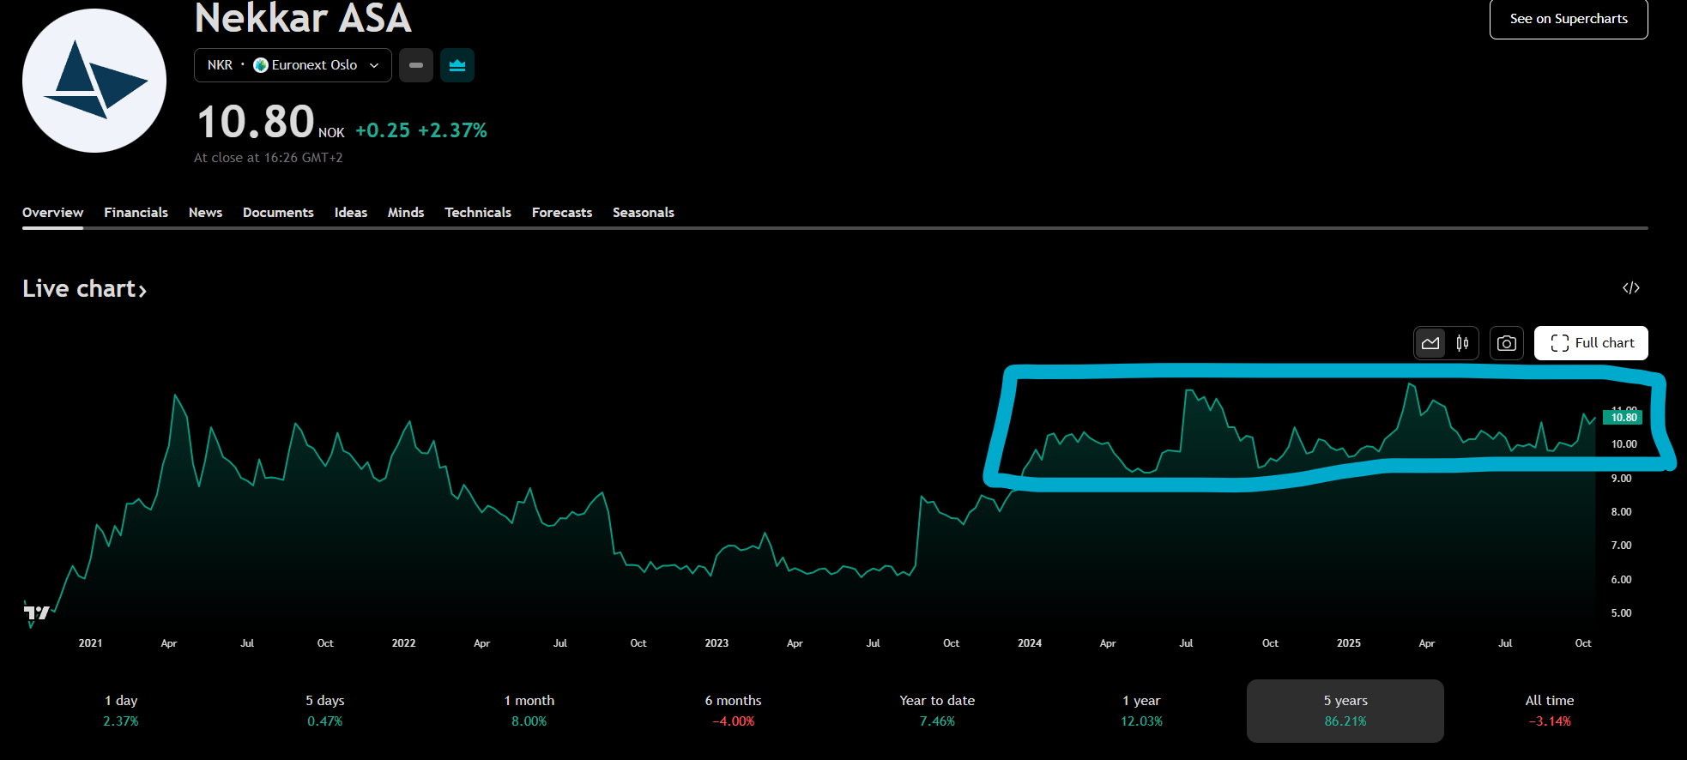The image size is (1687, 760).
Task: Click the Euronext Oslo exchange globe icon
Action: tap(261, 65)
